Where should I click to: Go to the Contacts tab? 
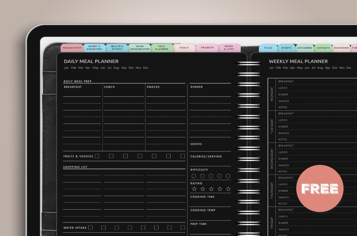[x=323, y=48]
